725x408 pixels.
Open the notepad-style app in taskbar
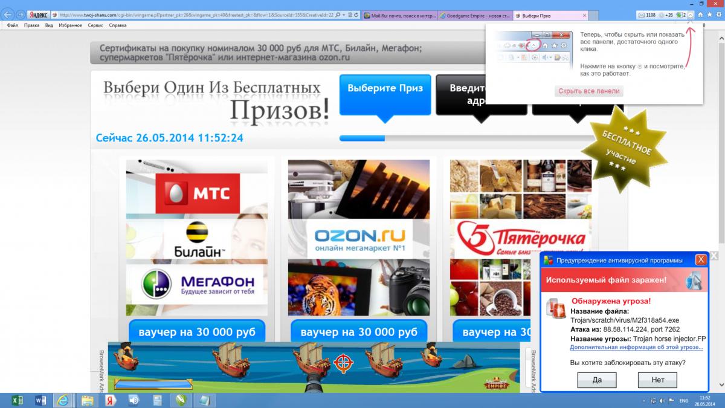click(204, 400)
